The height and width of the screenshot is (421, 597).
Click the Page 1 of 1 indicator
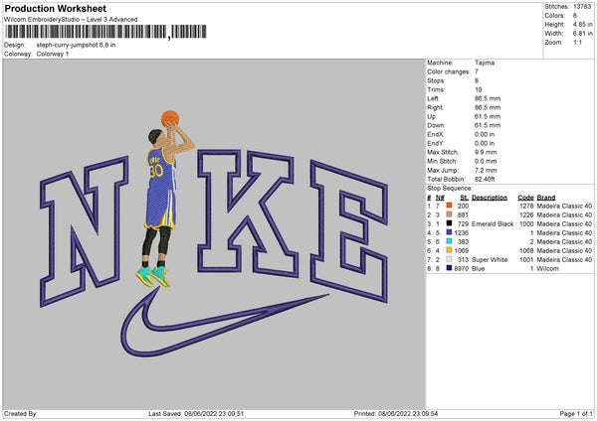click(576, 413)
